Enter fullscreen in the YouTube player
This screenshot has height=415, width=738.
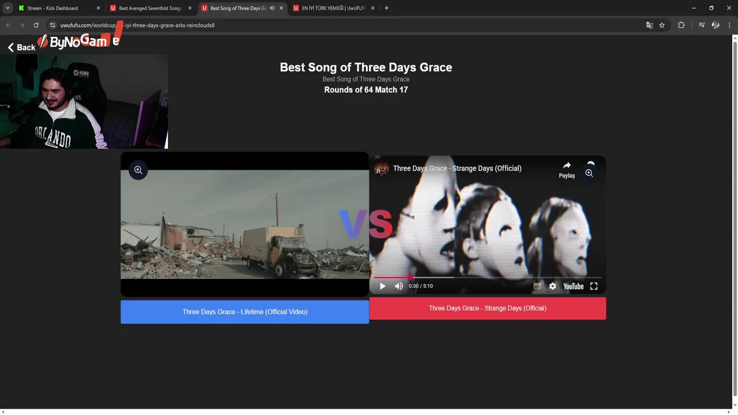(594, 286)
